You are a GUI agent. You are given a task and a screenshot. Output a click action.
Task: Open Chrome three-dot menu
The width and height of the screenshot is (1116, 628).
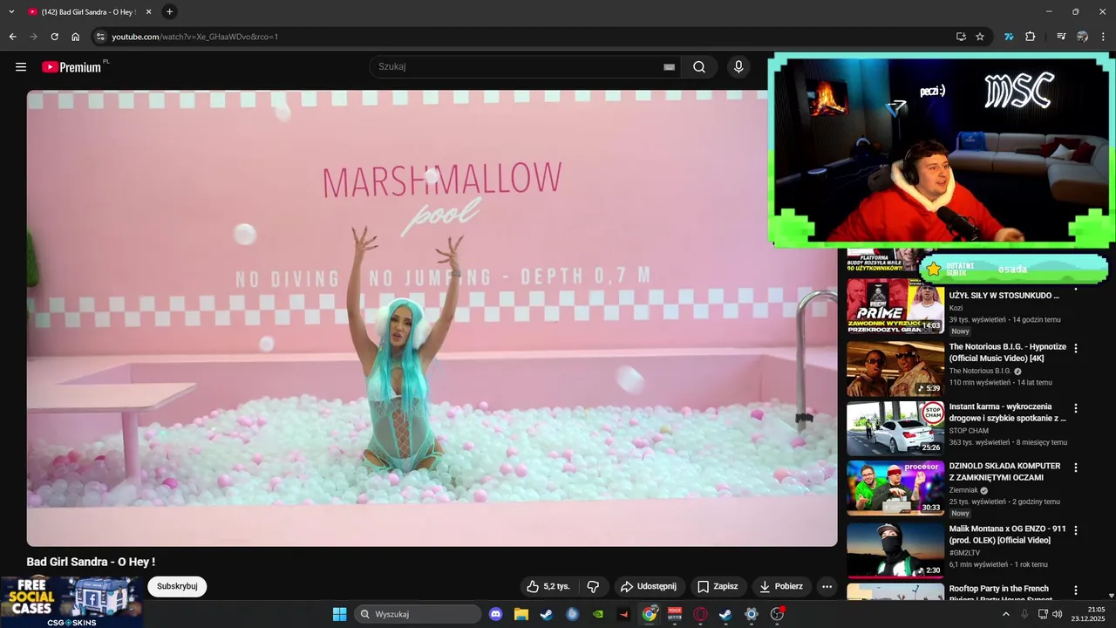point(1104,37)
